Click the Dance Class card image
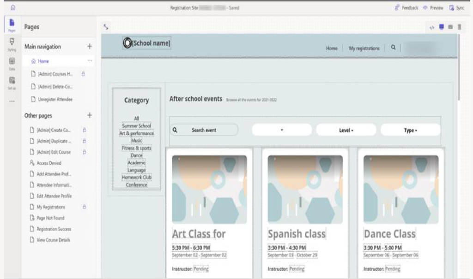 (401, 190)
